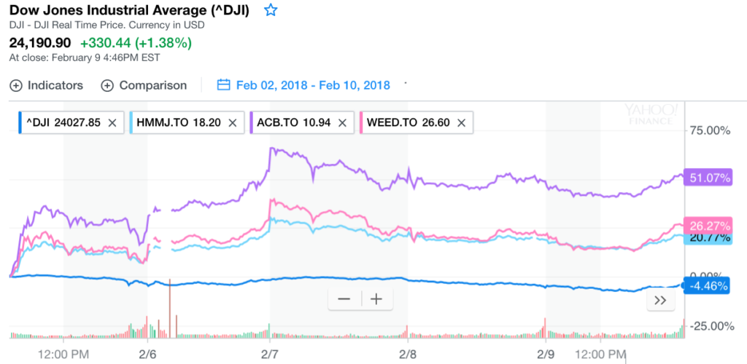747x364 pixels.
Task: Click the WEED.TO 26.27% price label
Action: [706, 224]
